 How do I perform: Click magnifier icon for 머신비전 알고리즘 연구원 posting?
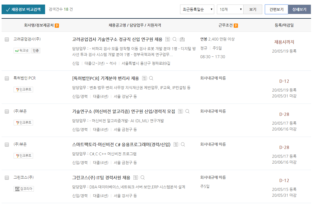(x=188, y=111)
